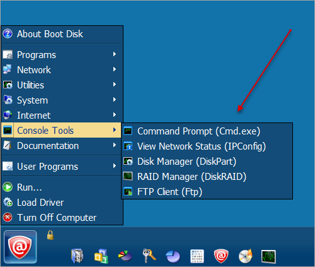Open the hex editor grid icon
Viewport: 315px width, 267px height.
tap(197, 256)
